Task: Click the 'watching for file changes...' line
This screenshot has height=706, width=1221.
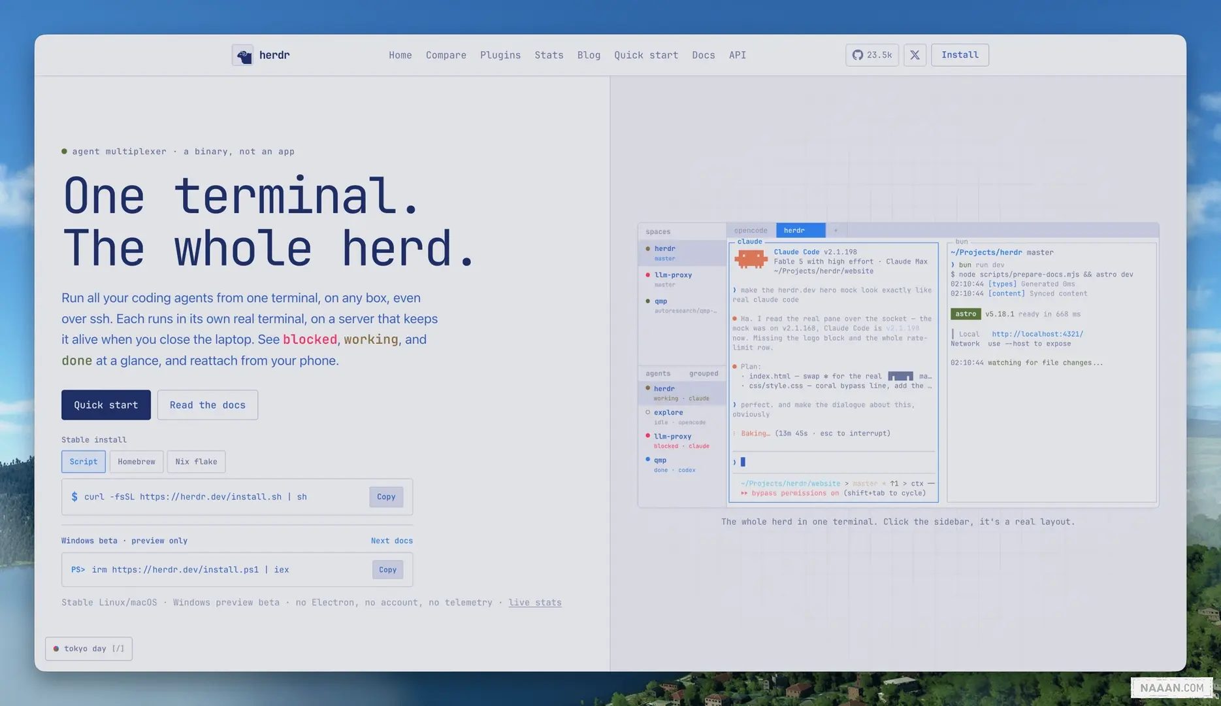Action: coord(1045,363)
